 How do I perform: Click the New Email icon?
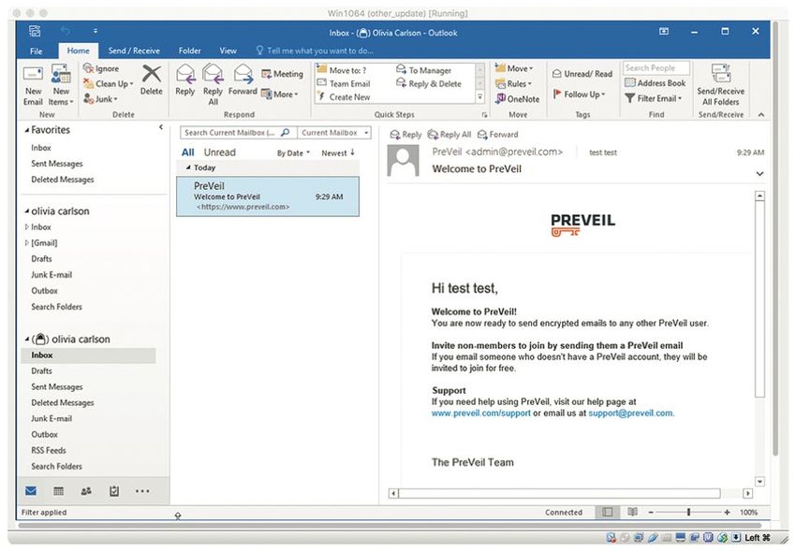pyautogui.click(x=33, y=74)
